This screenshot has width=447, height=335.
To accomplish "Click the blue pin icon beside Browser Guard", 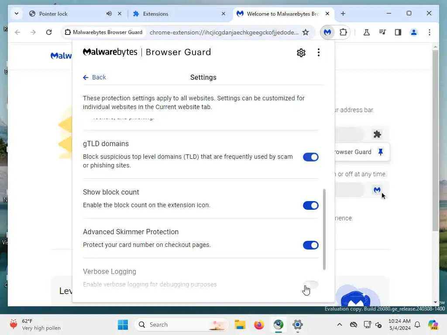I will (x=380, y=152).
